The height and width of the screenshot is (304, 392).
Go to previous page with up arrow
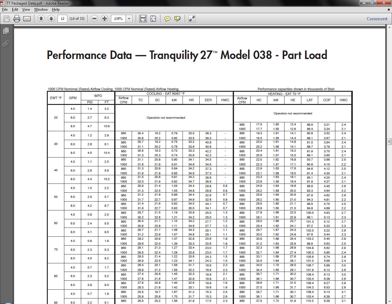[41, 19]
